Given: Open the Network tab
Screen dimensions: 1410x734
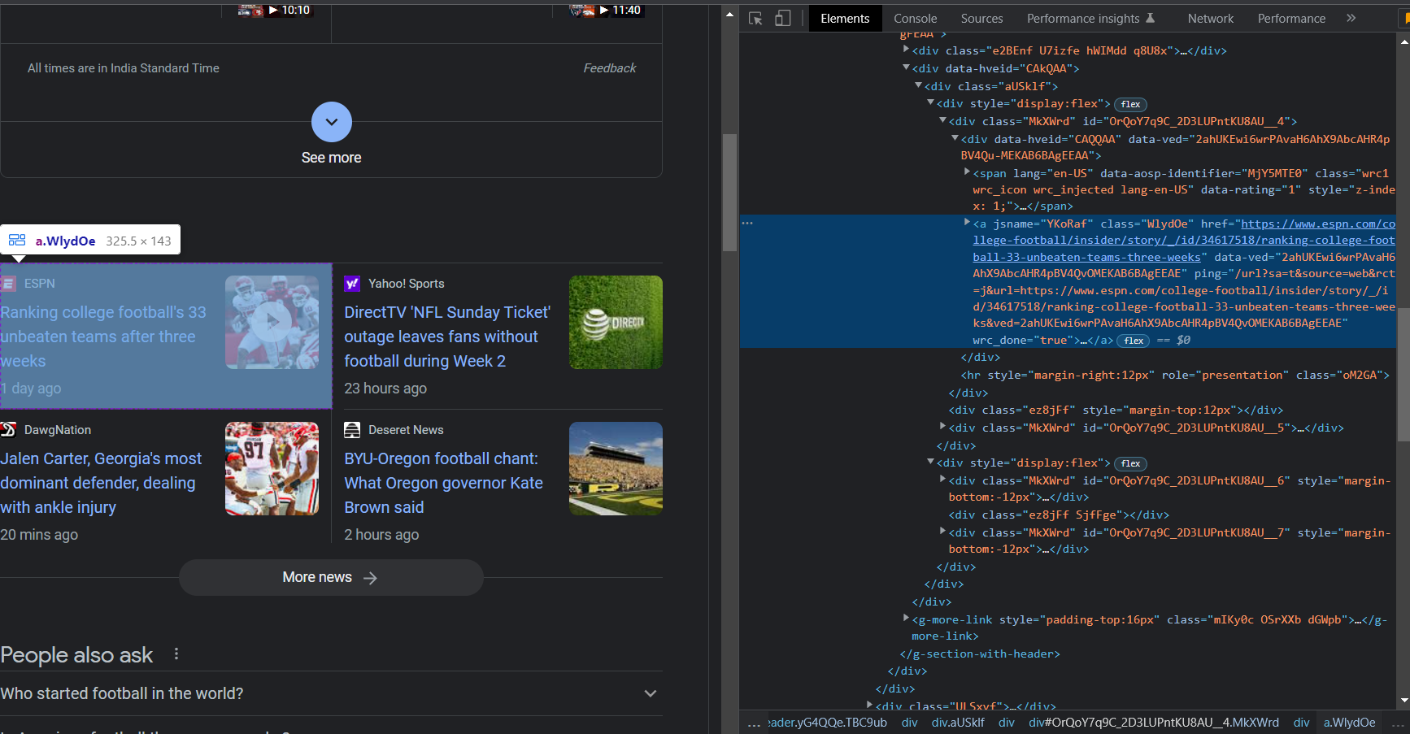Looking at the screenshot, I should [1210, 19].
